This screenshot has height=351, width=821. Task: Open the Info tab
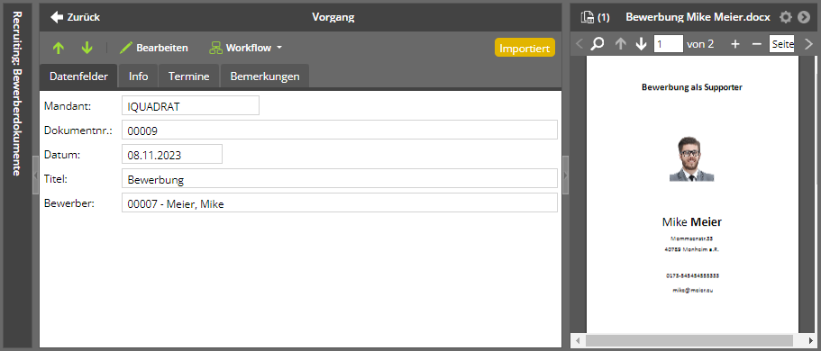(138, 76)
